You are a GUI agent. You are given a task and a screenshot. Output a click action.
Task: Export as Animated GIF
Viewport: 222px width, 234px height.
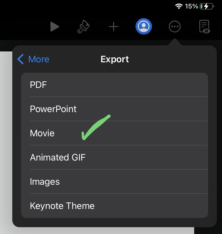click(115, 157)
